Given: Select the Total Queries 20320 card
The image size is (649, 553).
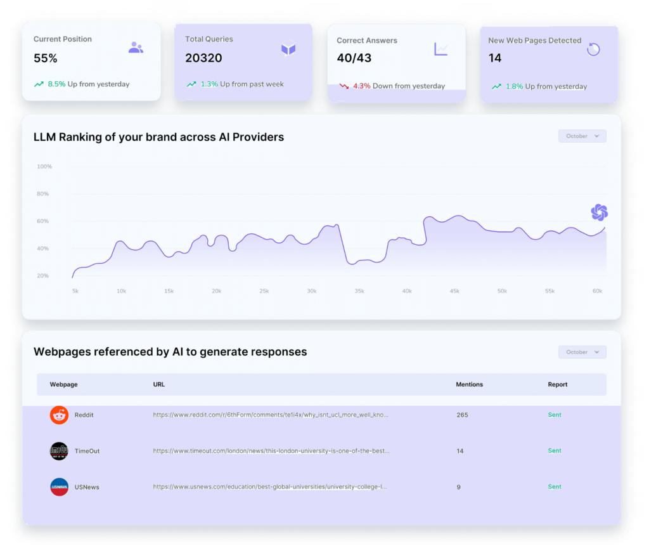Looking at the screenshot, I should [x=243, y=62].
